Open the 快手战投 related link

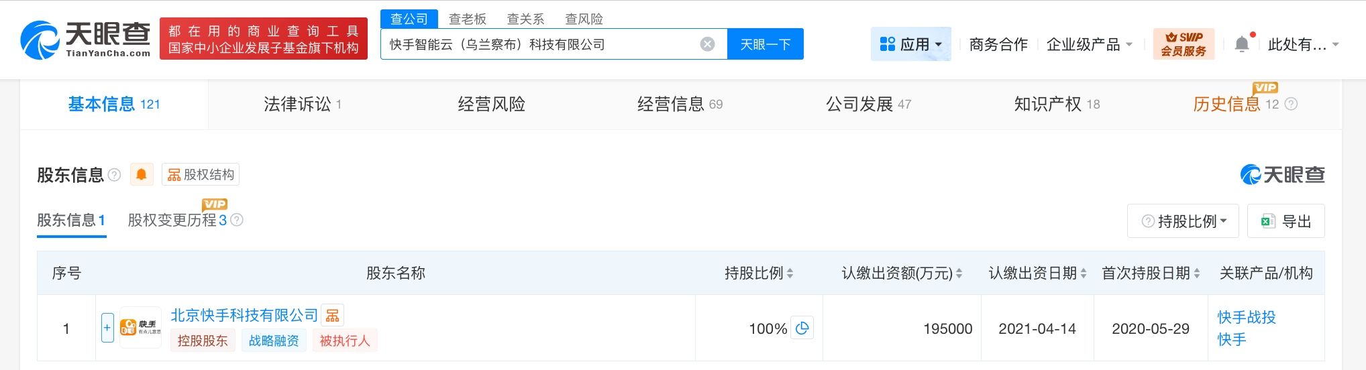(1247, 317)
